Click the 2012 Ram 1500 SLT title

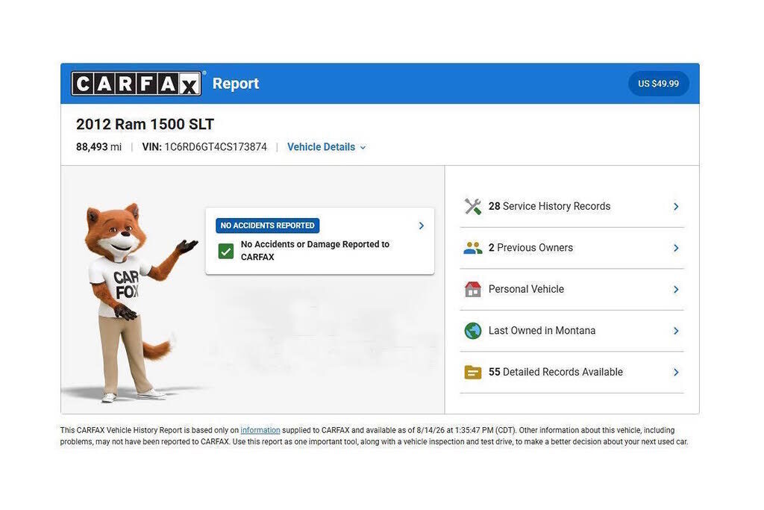click(145, 124)
